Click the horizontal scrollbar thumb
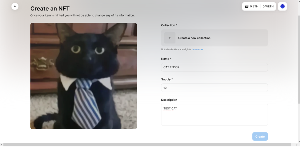Screen dimensions: 300x147 click(x=146, y=145)
